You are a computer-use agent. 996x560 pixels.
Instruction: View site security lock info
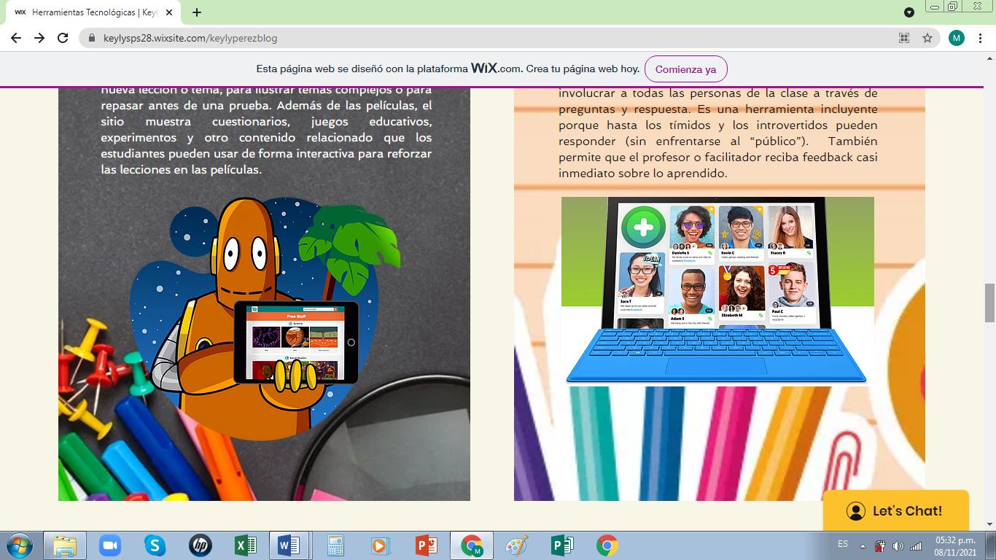pyautogui.click(x=92, y=38)
